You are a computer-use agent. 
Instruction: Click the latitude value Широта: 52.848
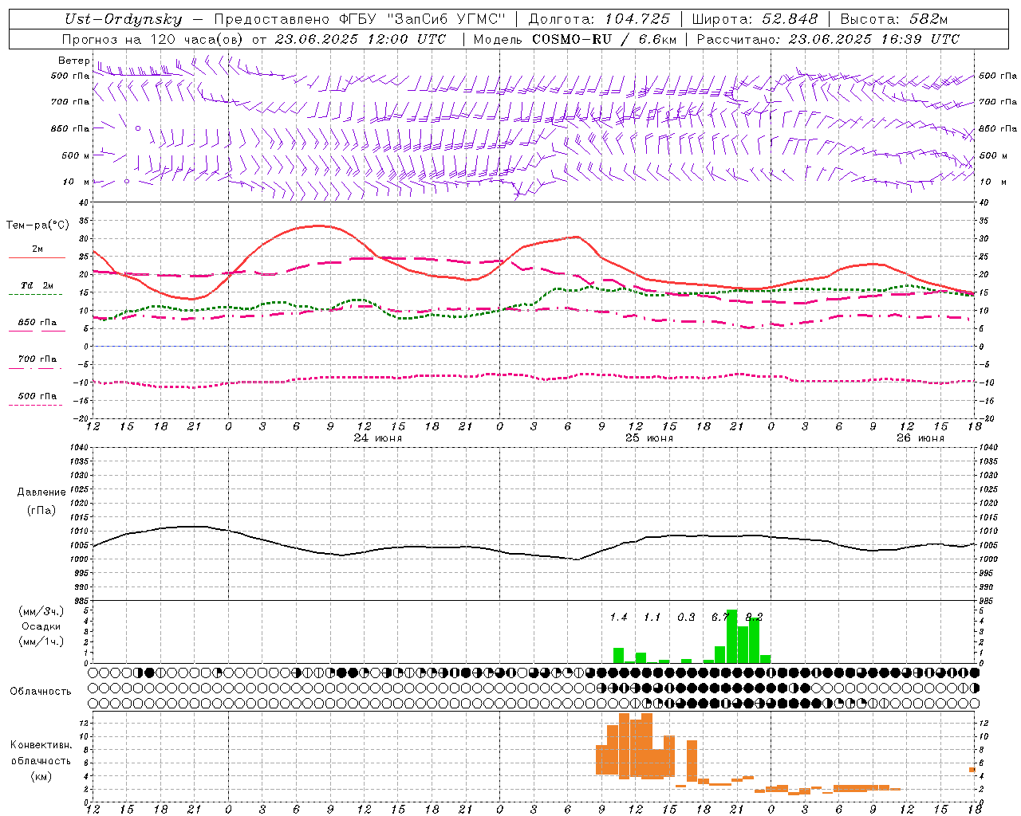coord(755,20)
